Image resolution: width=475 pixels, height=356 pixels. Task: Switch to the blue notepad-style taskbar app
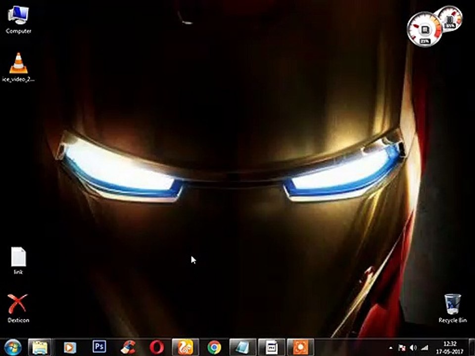[x=242, y=347]
